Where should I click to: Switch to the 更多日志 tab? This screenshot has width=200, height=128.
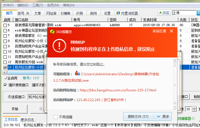pyautogui.click(x=28, y=120)
